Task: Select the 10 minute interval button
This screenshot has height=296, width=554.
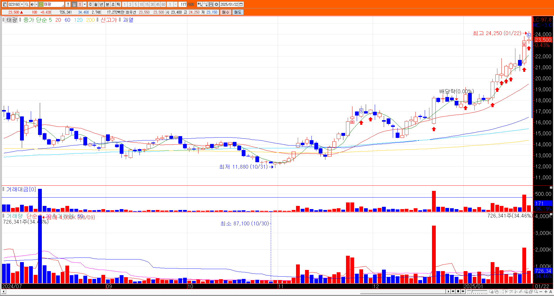Action: click(x=141, y=4)
